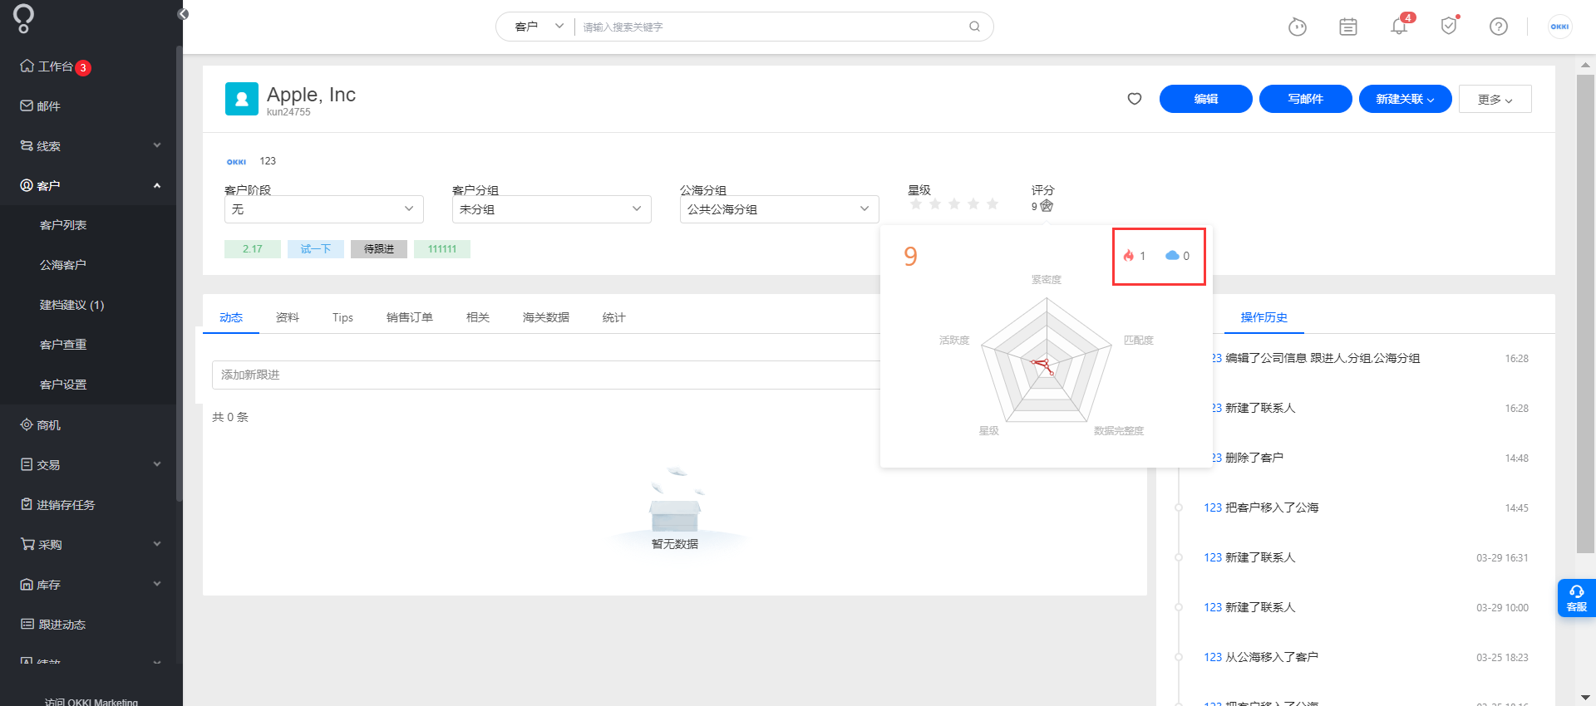Open the OKKI user avatar menu
Viewport: 1596px width, 706px height.
tap(1559, 27)
